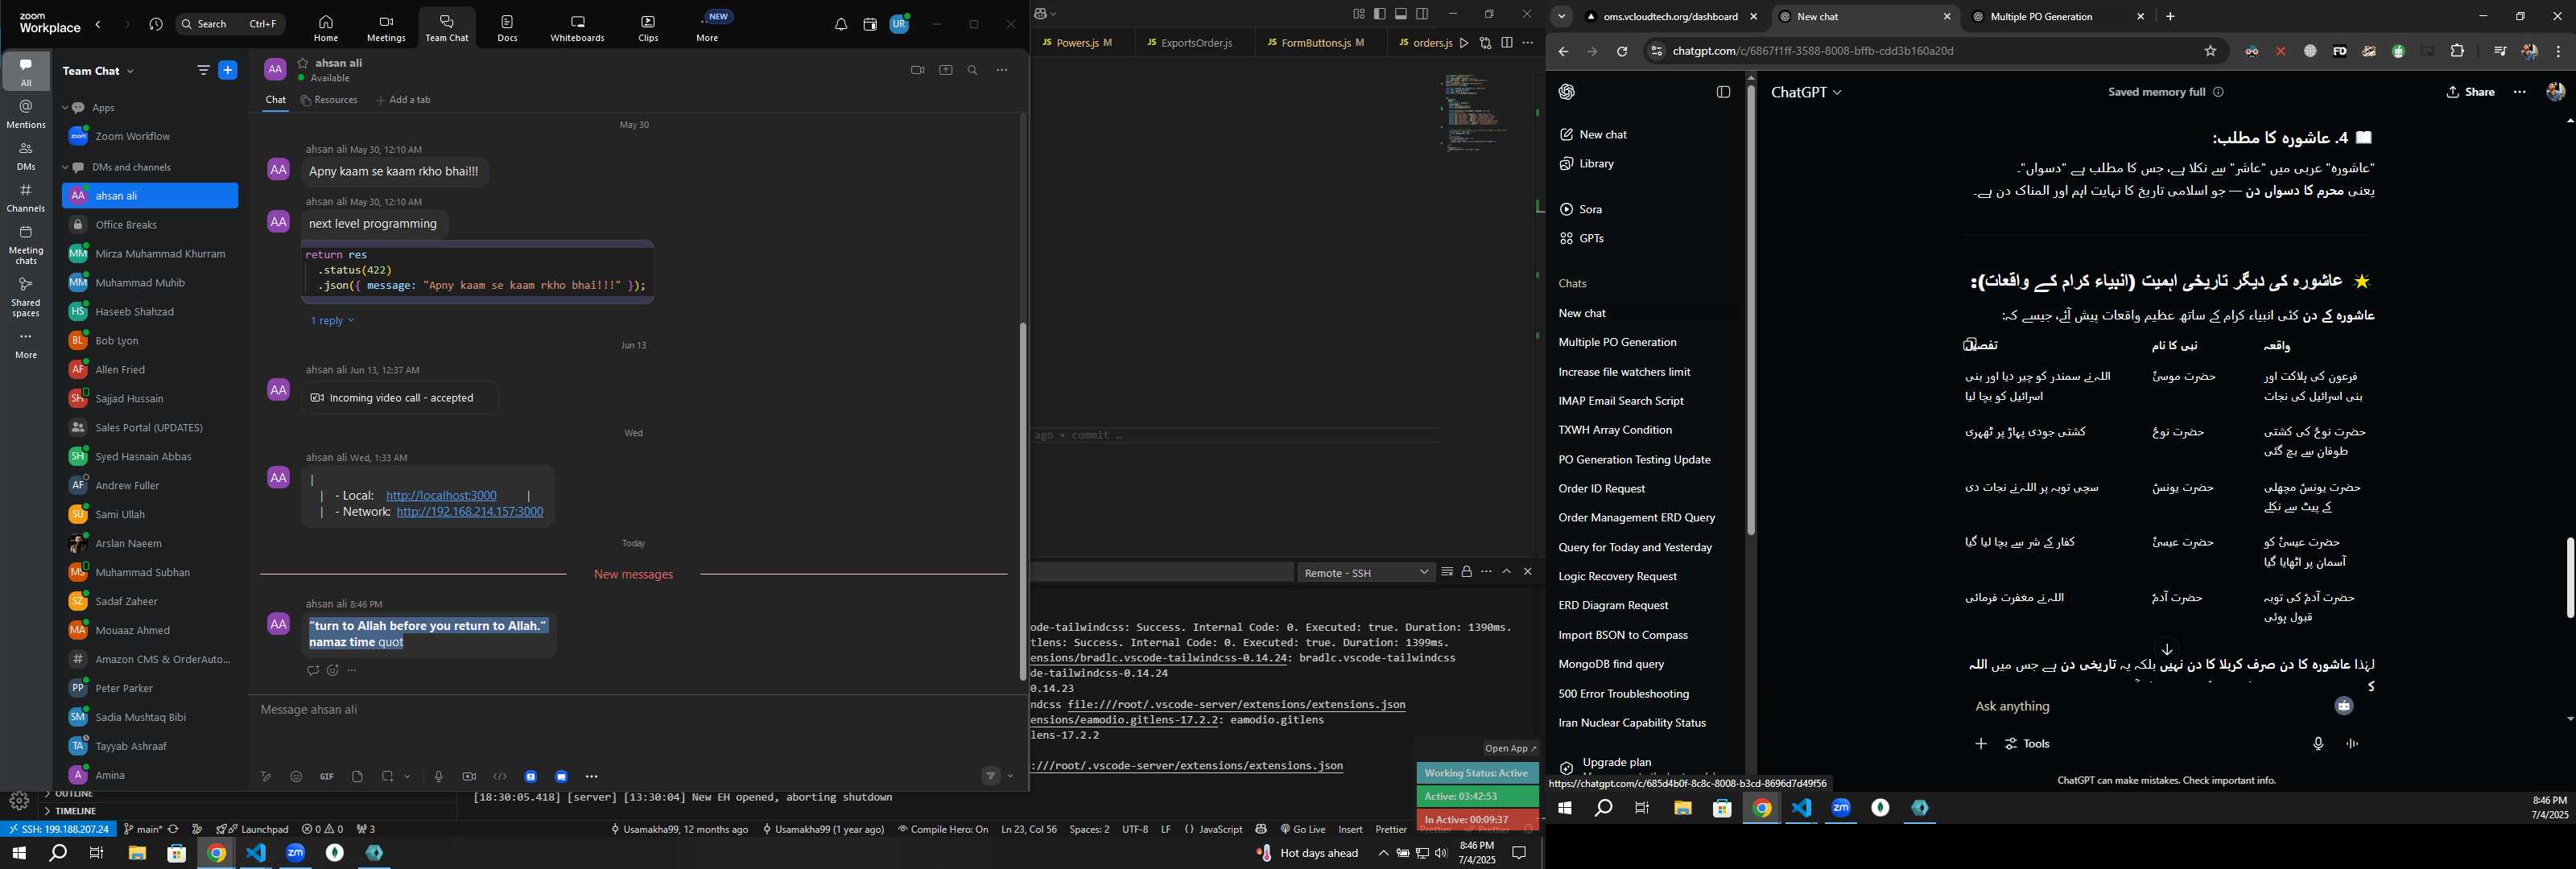Open IMAP Email Search Script chat
This screenshot has width=2576, height=869.
click(x=1620, y=401)
